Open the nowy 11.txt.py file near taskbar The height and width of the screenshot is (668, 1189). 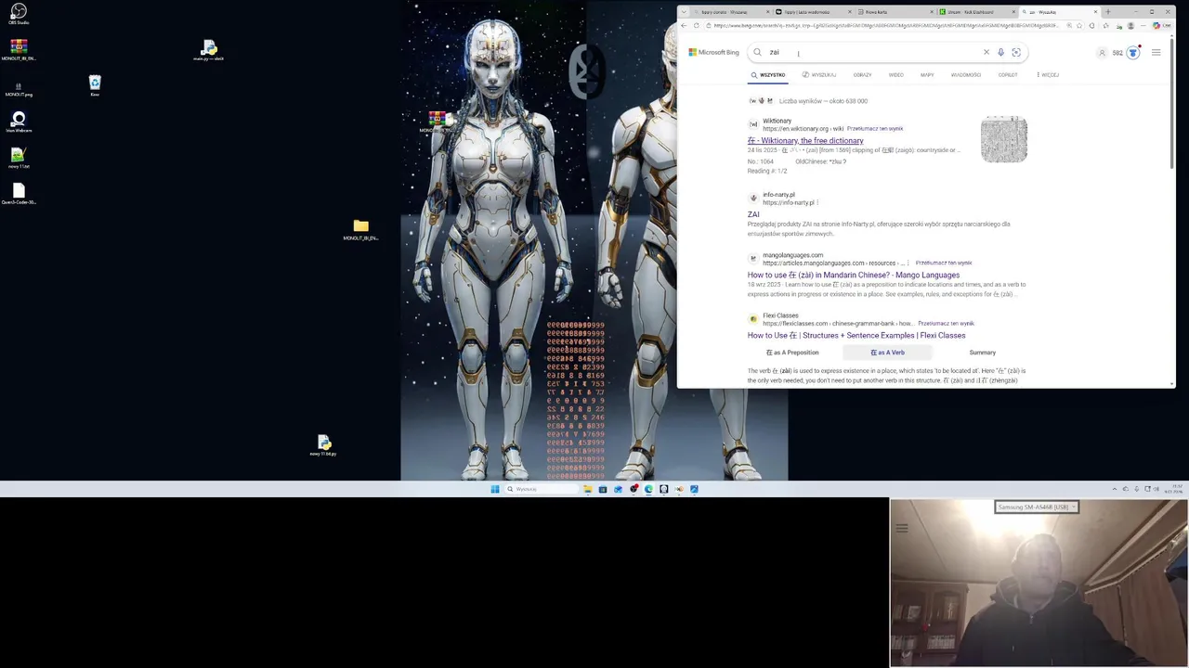click(x=323, y=445)
